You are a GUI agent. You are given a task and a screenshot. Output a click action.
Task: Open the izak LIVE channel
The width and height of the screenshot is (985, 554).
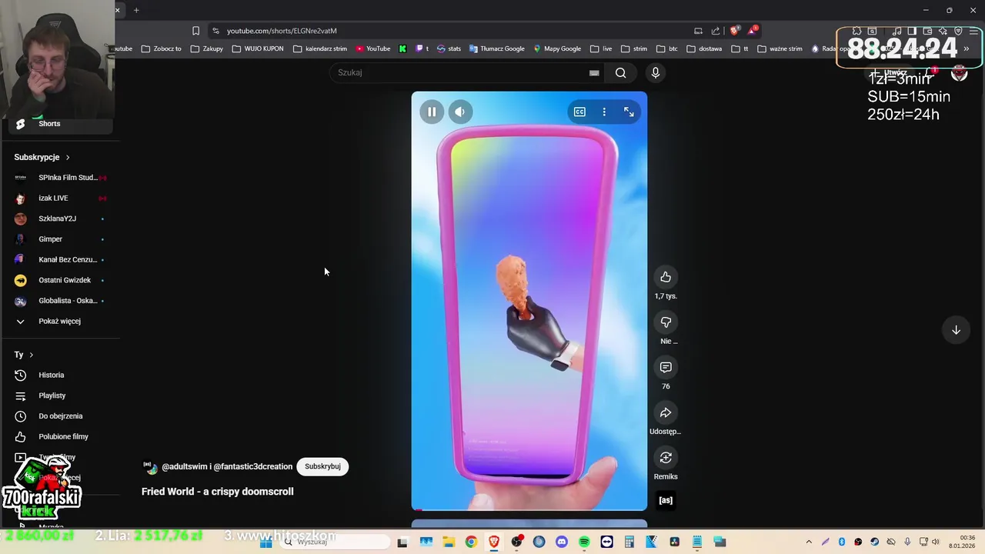(60, 198)
